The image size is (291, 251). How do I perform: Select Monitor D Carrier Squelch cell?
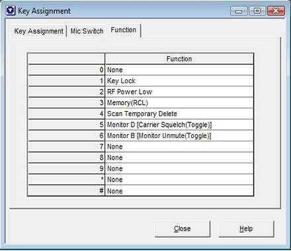(x=179, y=125)
